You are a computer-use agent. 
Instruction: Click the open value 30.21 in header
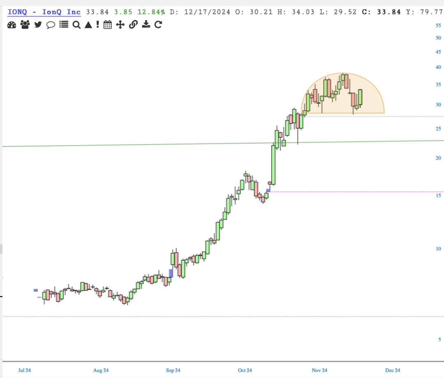(x=261, y=12)
